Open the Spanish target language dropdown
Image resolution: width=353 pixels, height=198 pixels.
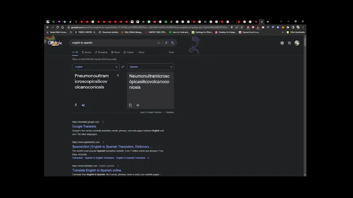point(150,67)
